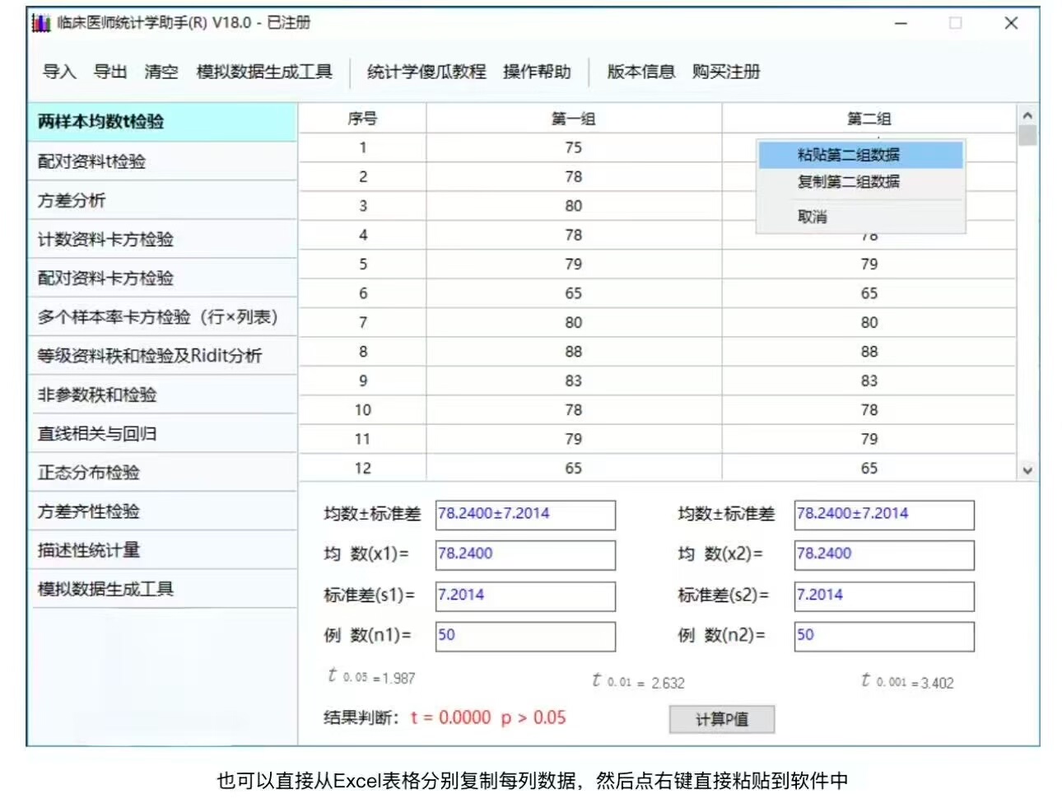
Task: Click the 第一组 cell in row 9
Action: (x=574, y=381)
